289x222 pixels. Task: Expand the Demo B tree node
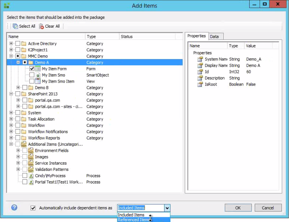(x=18, y=88)
